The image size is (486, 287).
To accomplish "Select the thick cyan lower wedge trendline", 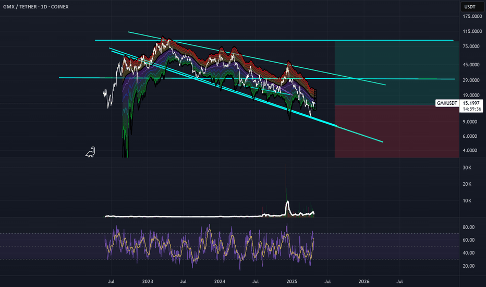I will 223,87.
